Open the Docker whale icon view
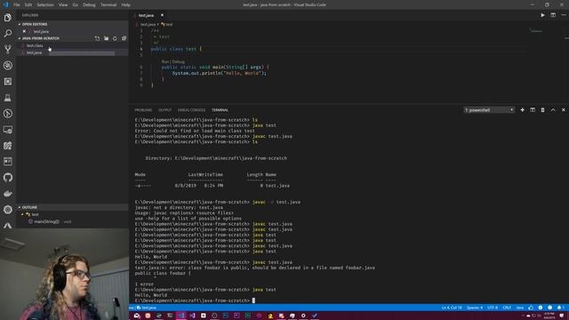 pos(8,194)
